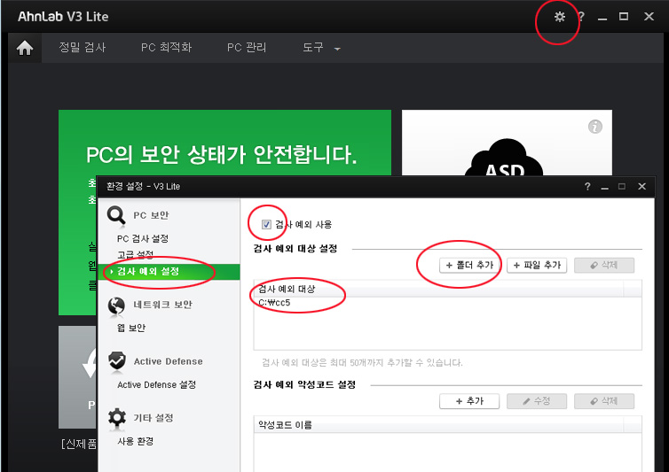
Task: Switch to PC 최적화 tab
Action: click(x=167, y=47)
